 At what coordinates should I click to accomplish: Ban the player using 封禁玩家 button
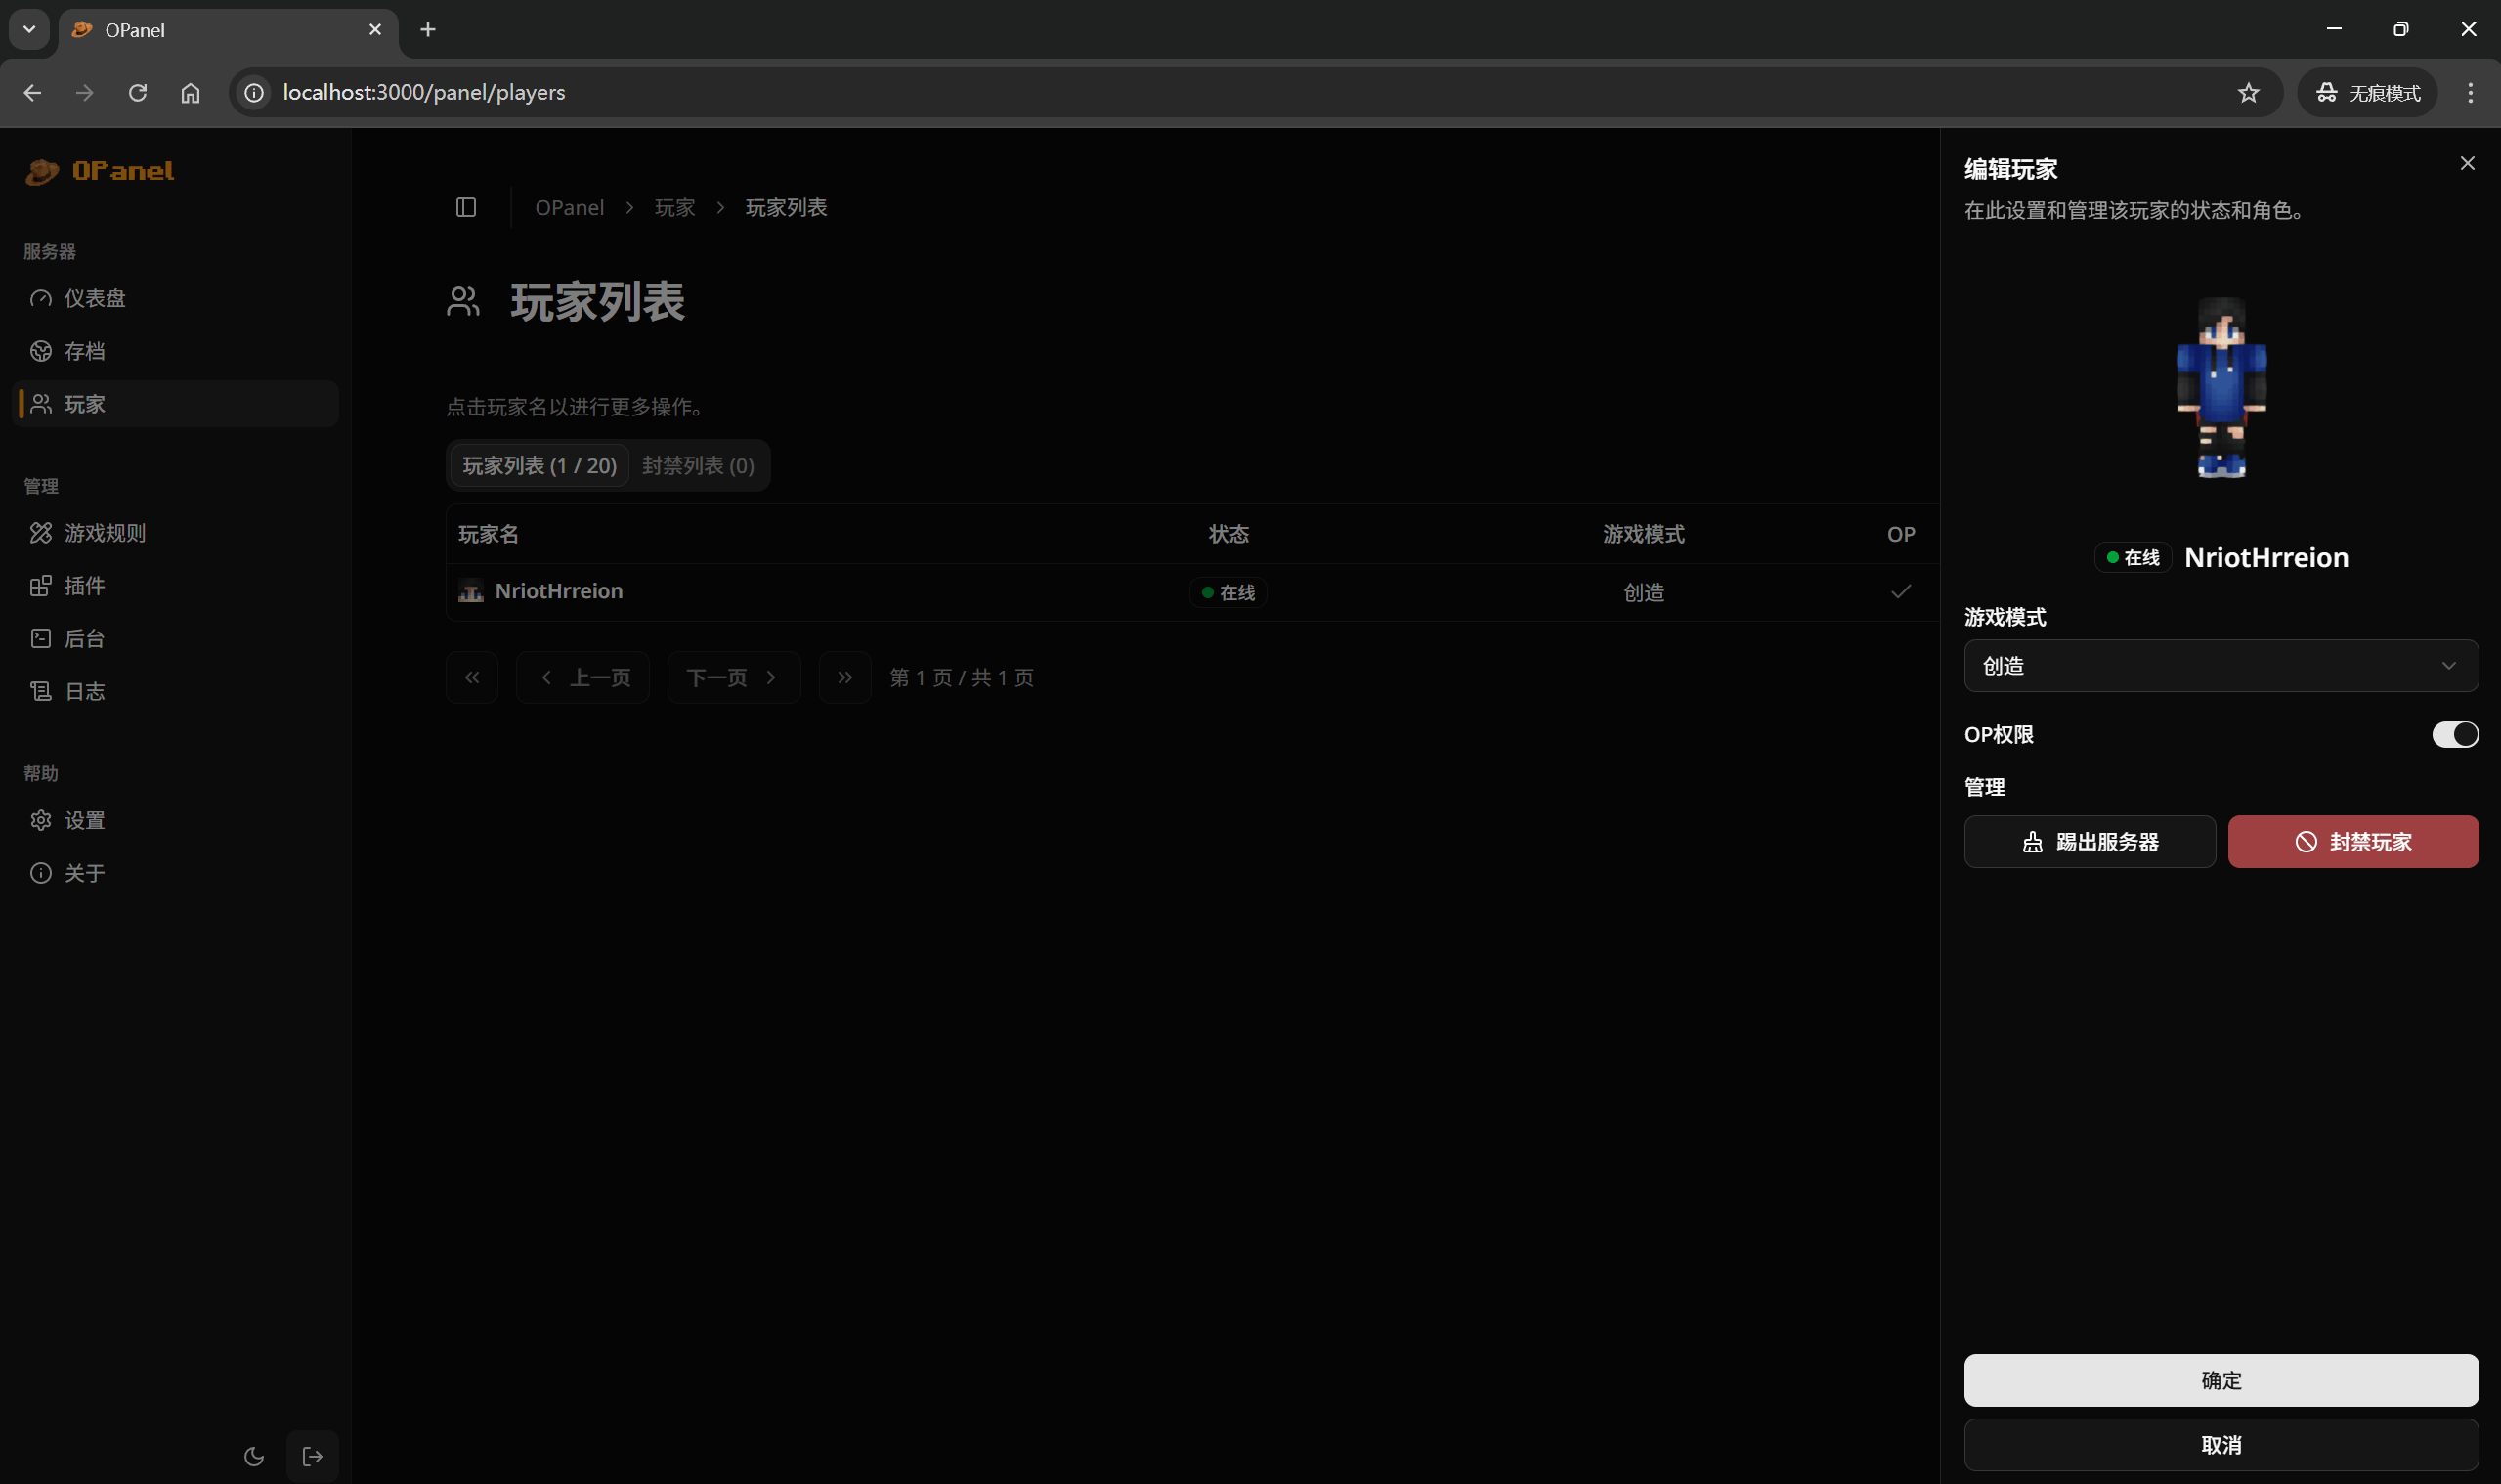[2353, 841]
